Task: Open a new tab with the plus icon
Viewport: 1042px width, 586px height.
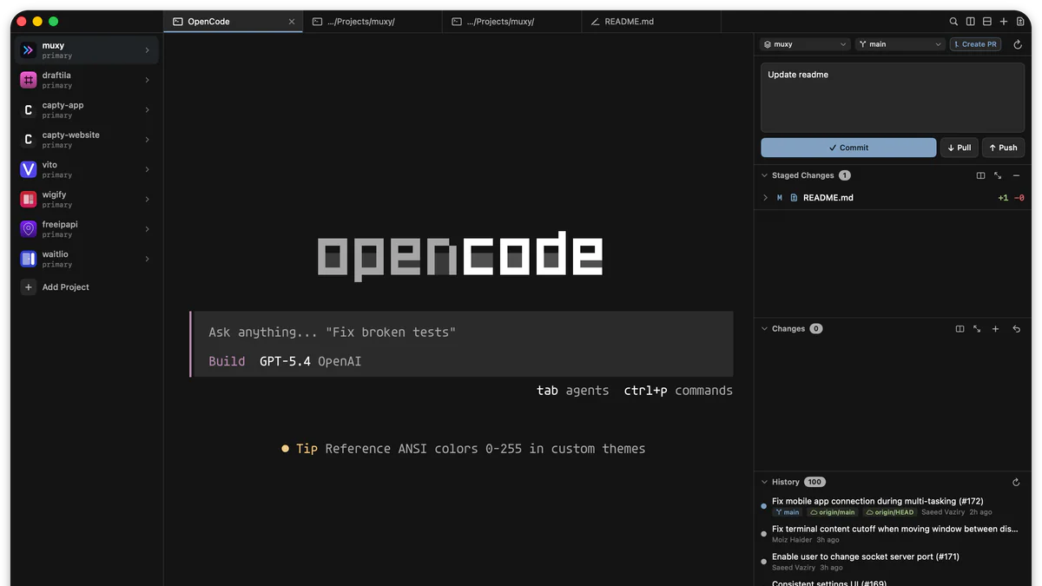Action: [1003, 21]
